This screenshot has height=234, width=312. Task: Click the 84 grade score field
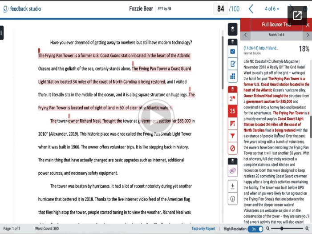tap(221, 9)
